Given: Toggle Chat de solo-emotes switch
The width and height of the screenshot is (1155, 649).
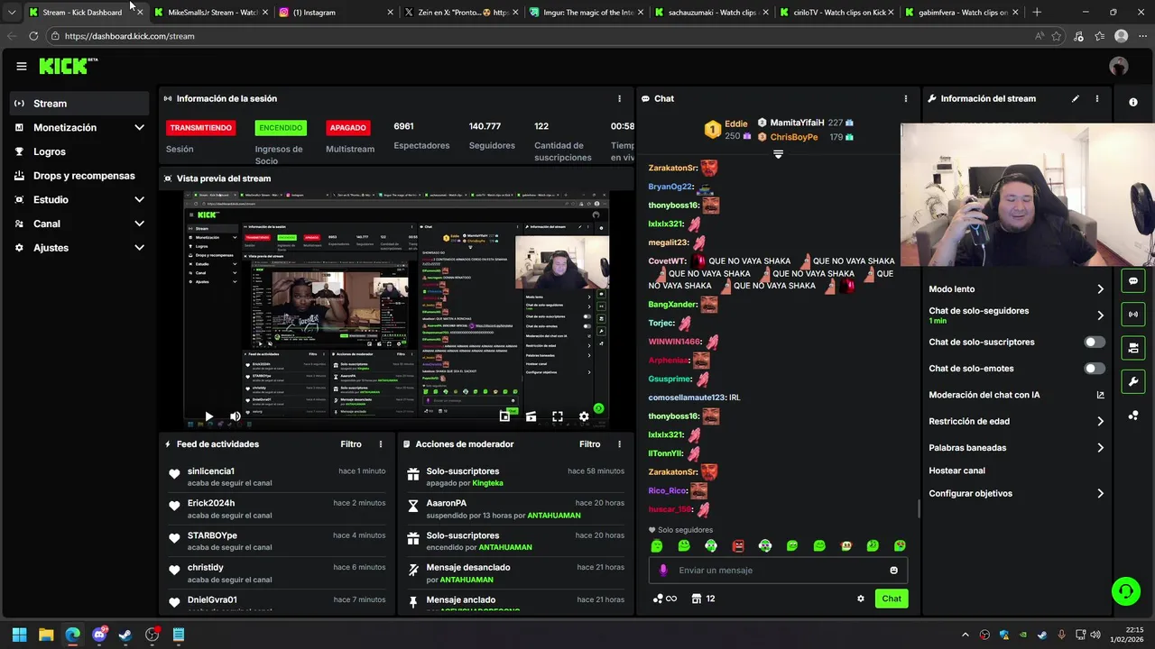Looking at the screenshot, I should [1094, 369].
